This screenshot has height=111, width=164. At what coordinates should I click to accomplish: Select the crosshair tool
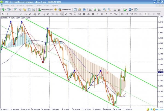(8, 14)
